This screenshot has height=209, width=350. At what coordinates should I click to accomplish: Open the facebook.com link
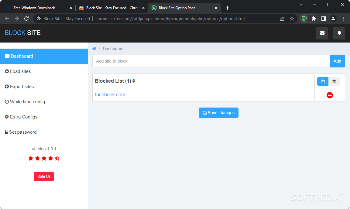(x=110, y=94)
